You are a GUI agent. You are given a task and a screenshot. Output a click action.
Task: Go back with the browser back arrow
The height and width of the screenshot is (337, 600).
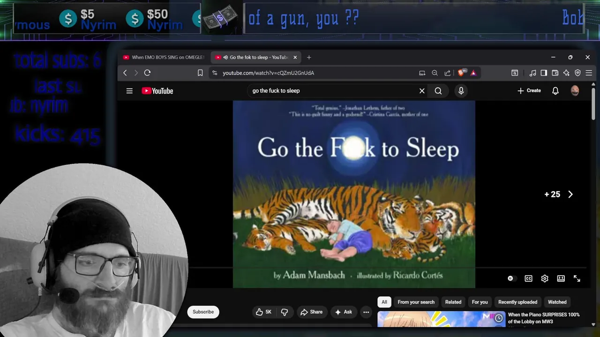(x=125, y=73)
